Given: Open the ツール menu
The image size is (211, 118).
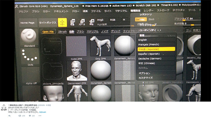Looking at the screenshot, I should click(192, 10).
